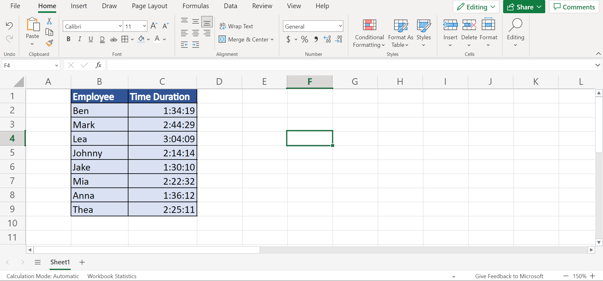Click the Insert Function fx icon

click(x=98, y=65)
